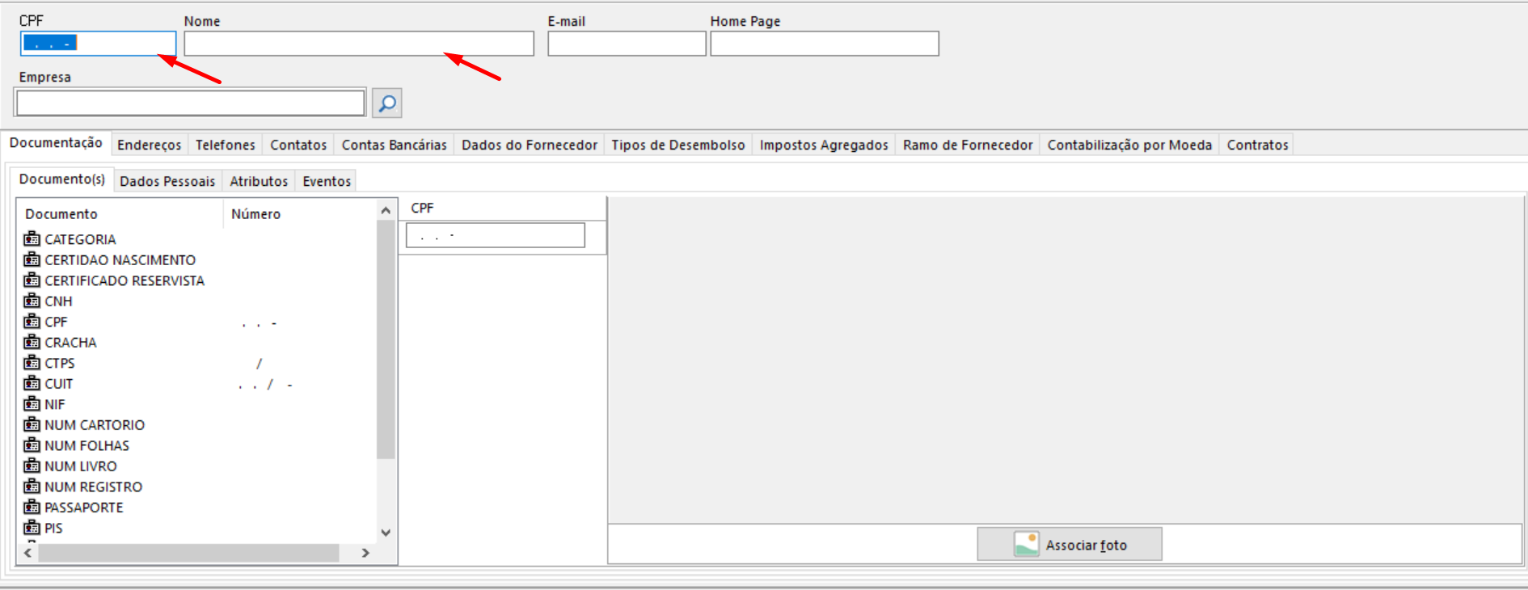Click into the E-mail field

(x=627, y=44)
